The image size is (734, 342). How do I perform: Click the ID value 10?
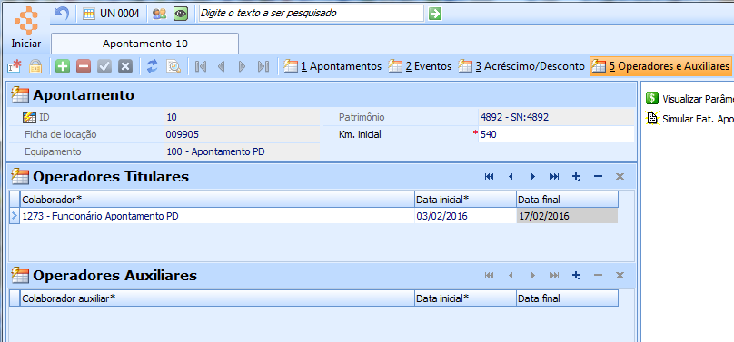click(x=242, y=117)
